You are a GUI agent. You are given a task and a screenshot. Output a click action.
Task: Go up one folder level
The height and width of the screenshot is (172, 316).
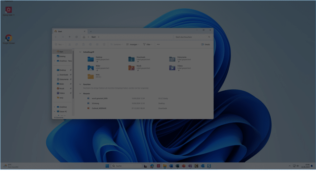coord(69,37)
